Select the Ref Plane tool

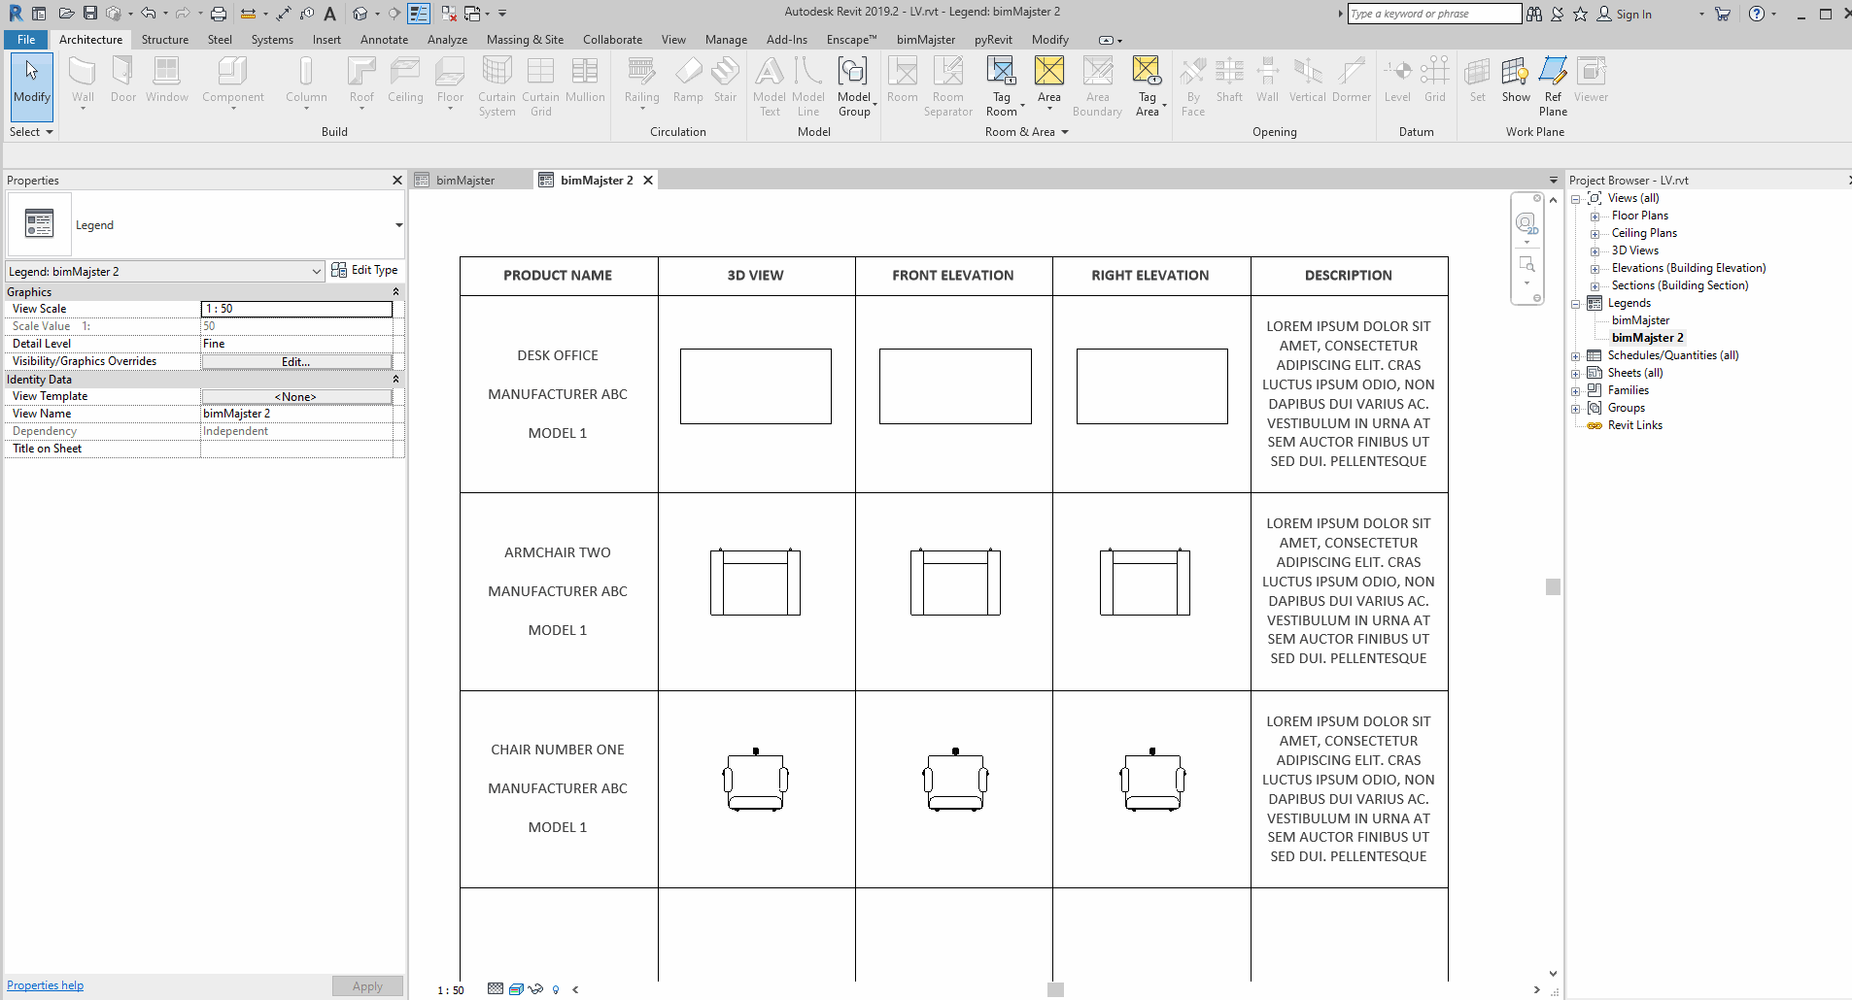tap(1553, 73)
